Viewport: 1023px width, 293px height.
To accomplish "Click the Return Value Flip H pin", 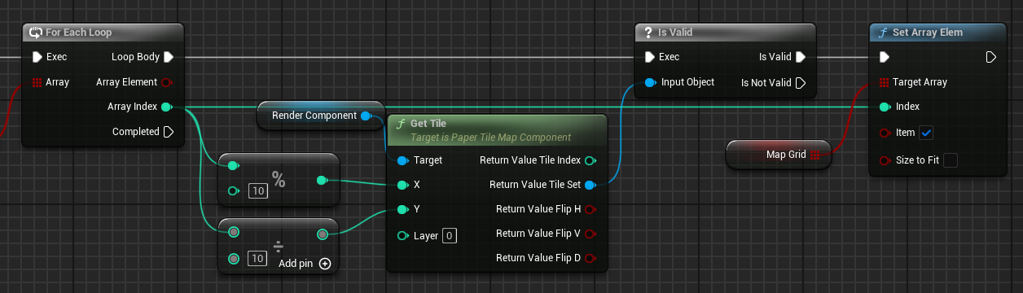I will click(x=591, y=209).
